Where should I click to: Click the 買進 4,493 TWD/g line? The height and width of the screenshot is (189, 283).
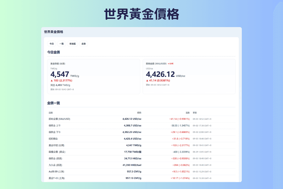point(60,85)
